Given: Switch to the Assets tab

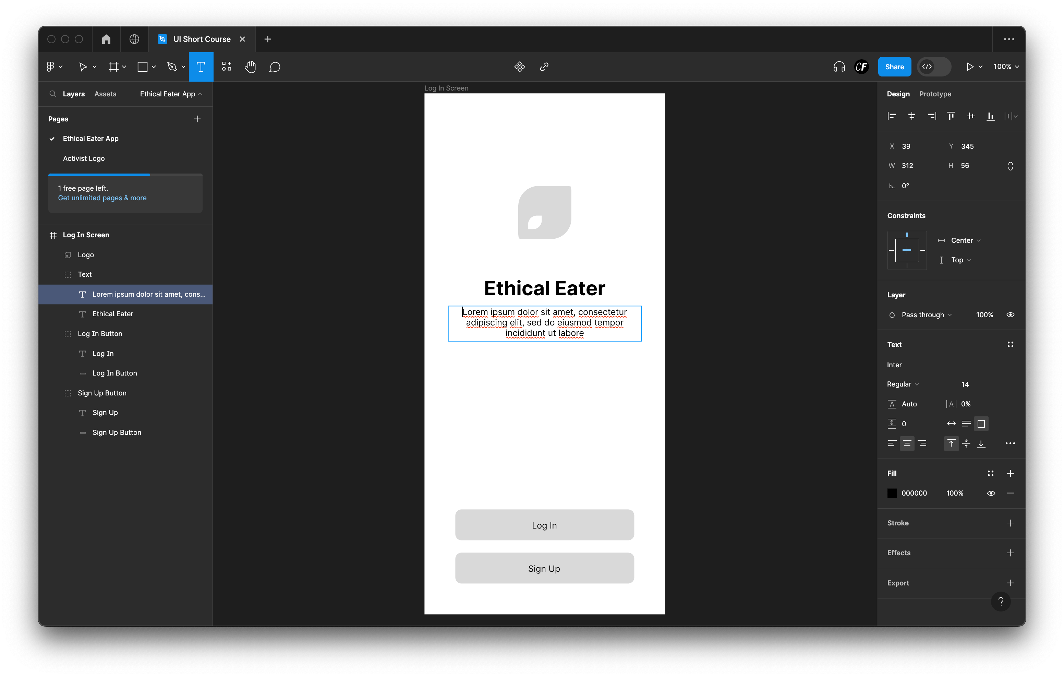Looking at the screenshot, I should tap(105, 94).
